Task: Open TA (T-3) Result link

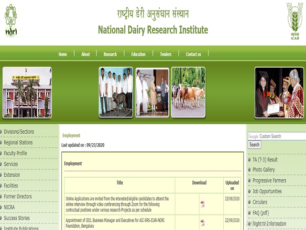Action: coord(265,160)
